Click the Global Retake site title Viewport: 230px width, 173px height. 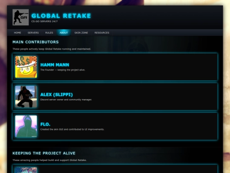61,16
